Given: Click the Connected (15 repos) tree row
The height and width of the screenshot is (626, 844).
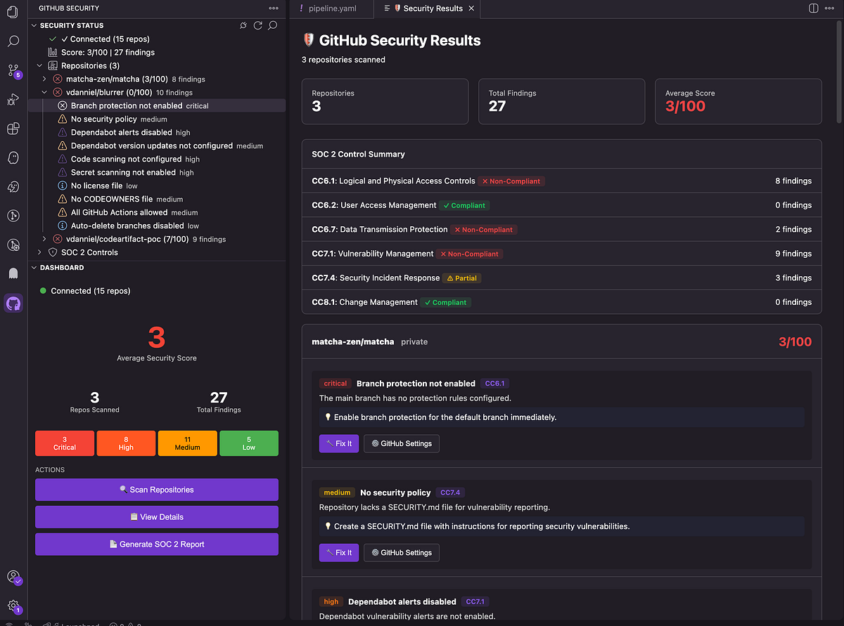Looking at the screenshot, I should [x=158, y=39].
